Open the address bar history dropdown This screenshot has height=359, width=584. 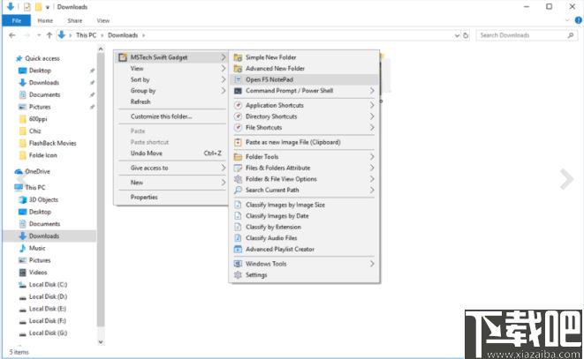[x=457, y=35]
